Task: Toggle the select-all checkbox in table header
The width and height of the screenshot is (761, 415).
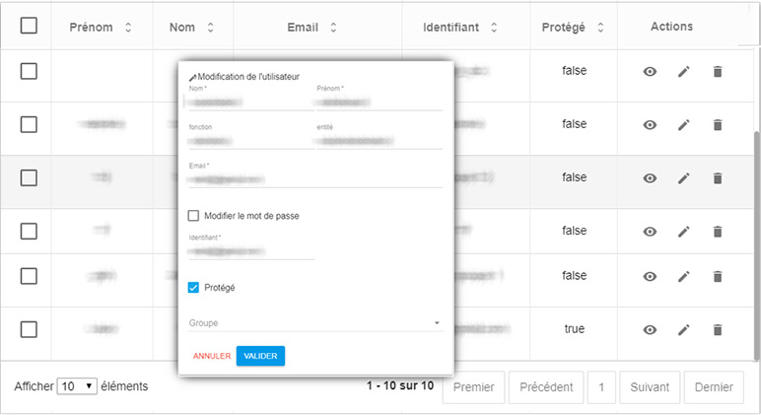Action: 29,27
